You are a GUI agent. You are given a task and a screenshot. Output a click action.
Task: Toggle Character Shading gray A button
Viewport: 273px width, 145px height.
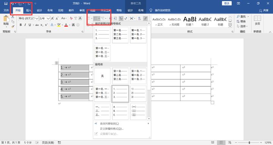point(73,25)
